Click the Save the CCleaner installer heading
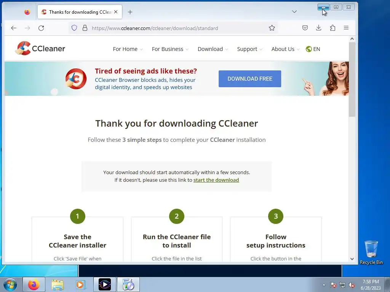Image resolution: width=390 pixels, height=292 pixels. (x=77, y=241)
